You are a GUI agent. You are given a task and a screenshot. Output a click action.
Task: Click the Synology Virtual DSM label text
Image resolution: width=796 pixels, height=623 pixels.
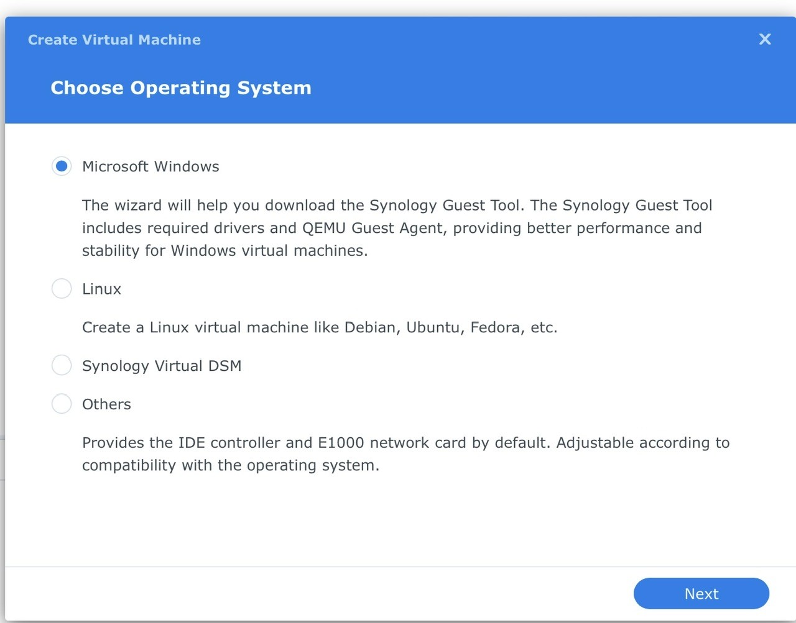click(162, 366)
